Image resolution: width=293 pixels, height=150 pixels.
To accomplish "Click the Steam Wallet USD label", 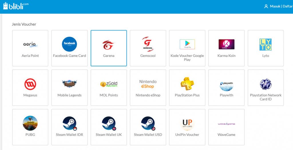I will [x=148, y=135].
